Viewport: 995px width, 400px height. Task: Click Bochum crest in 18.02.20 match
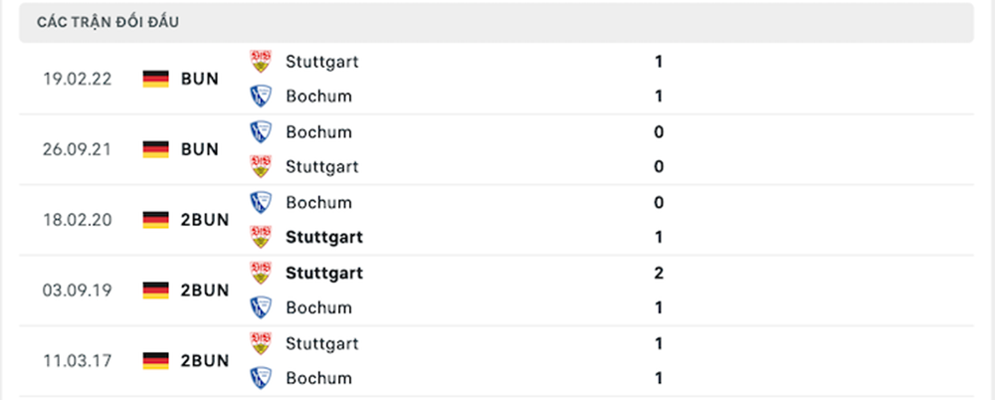(261, 203)
